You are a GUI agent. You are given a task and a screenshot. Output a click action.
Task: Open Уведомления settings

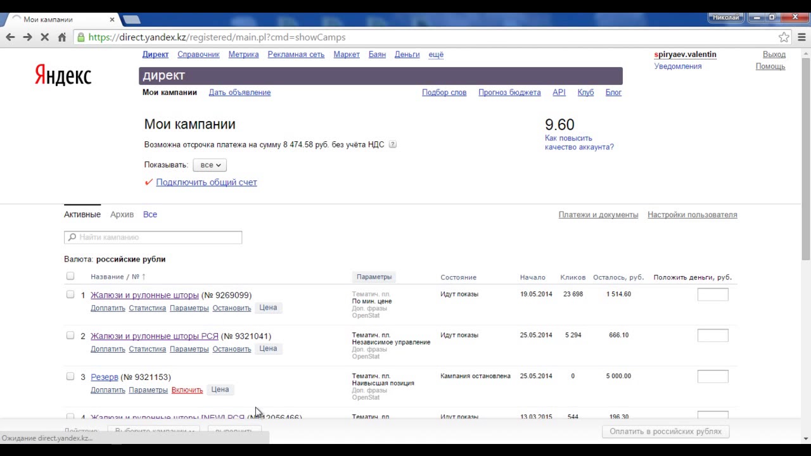(678, 66)
